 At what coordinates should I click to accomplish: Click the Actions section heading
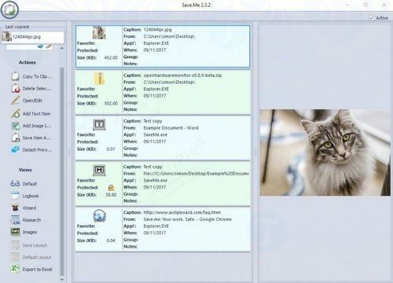click(x=28, y=62)
